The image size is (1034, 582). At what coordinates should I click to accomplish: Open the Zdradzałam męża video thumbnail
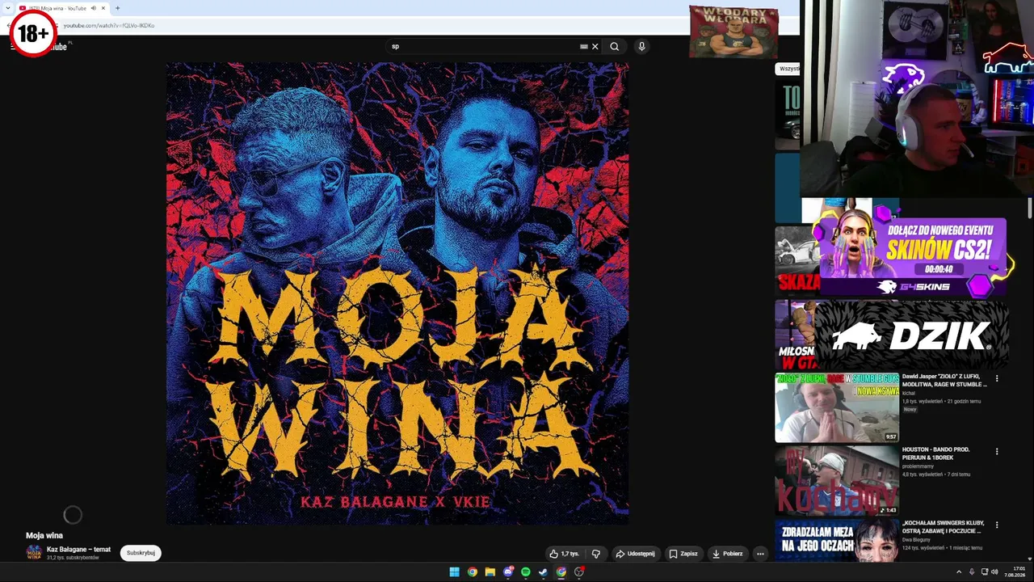point(837,540)
